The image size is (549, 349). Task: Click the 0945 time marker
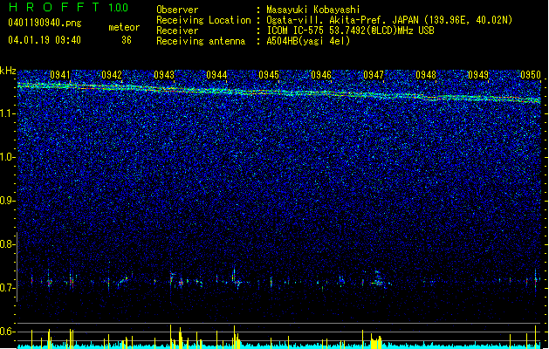point(269,75)
